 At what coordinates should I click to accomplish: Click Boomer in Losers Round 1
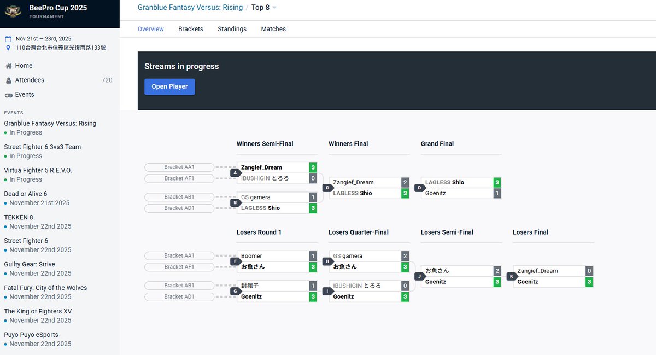coord(251,256)
